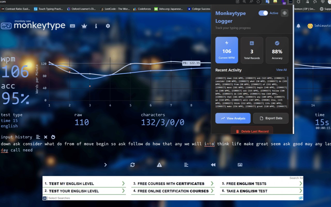Click the View Analysis button
This screenshot has width=331, height=207.
coord(233,118)
